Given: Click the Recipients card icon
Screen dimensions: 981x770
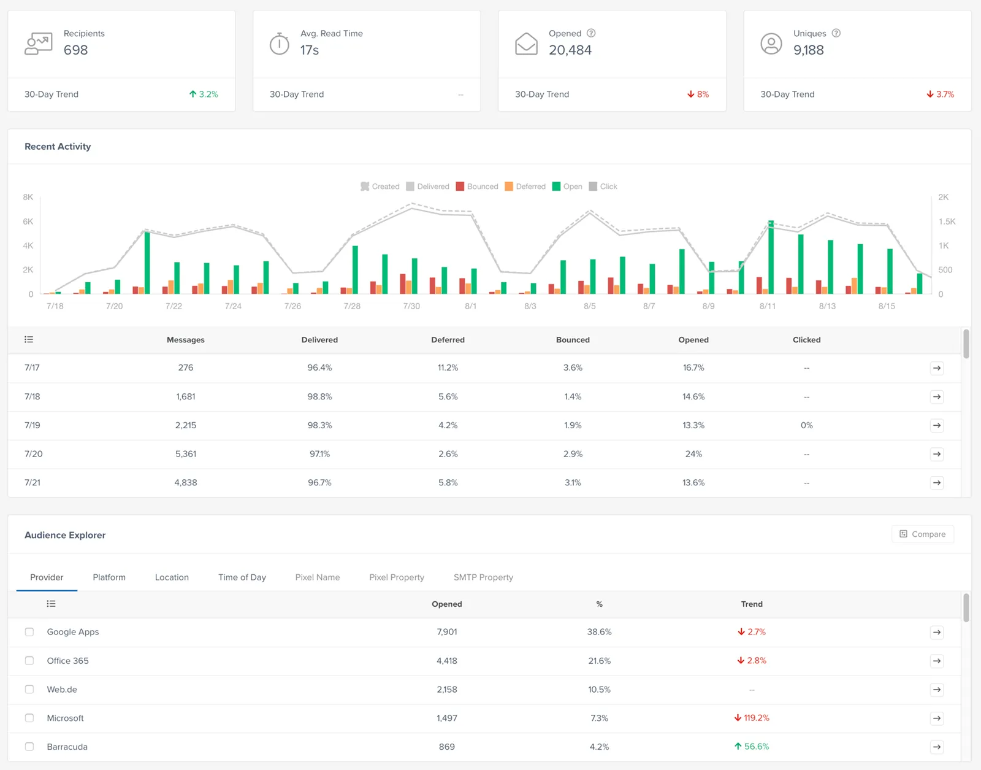Looking at the screenshot, I should coord(38,44).
